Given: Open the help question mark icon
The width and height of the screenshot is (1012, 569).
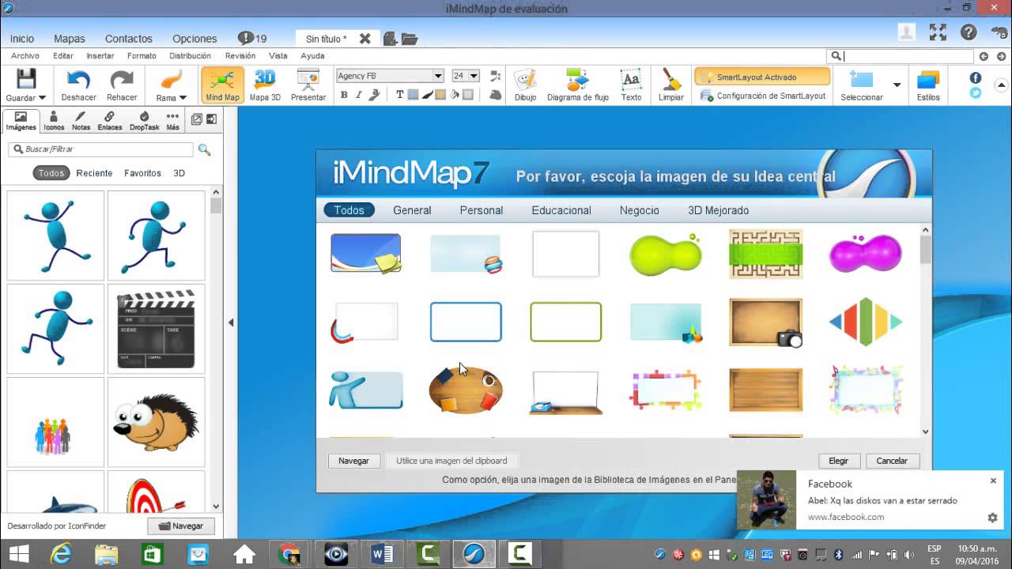Looking at the screenshot, I should click(969, 32).
